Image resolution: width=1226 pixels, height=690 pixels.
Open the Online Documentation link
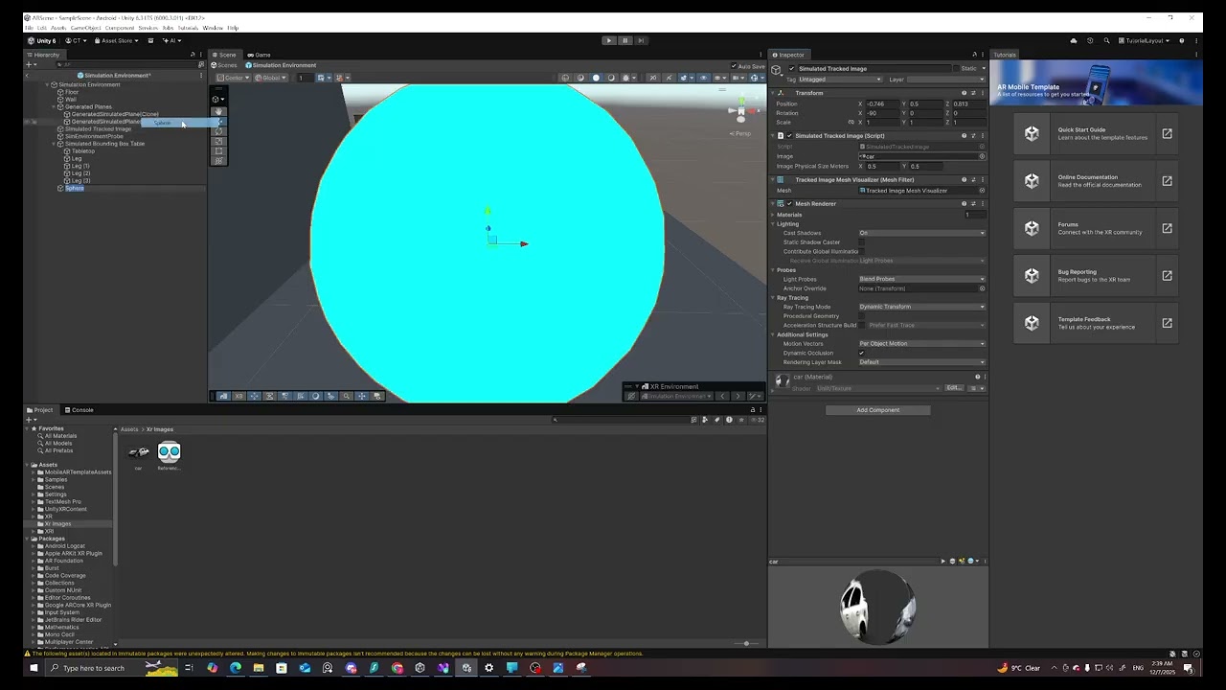[x=1097, y=181]
